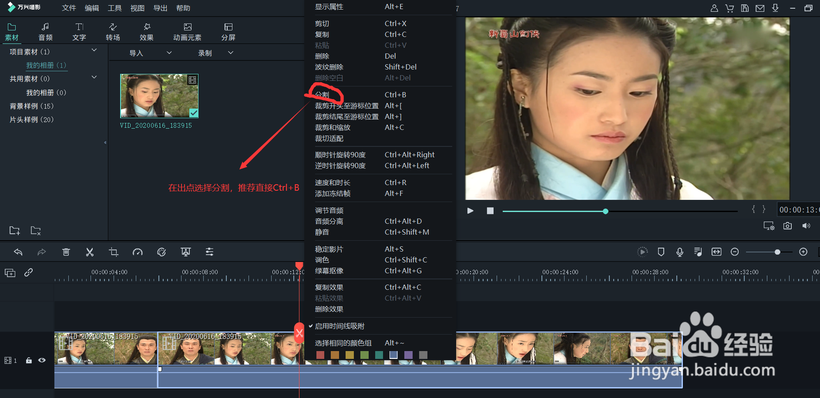
Task: Open the 文件 menu
Action: 69,8
